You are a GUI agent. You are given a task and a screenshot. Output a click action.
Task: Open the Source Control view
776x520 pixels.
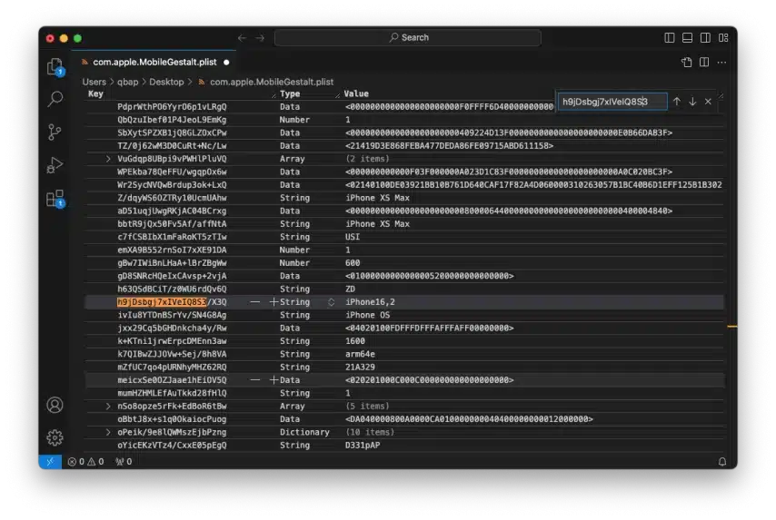pos(55,132)
